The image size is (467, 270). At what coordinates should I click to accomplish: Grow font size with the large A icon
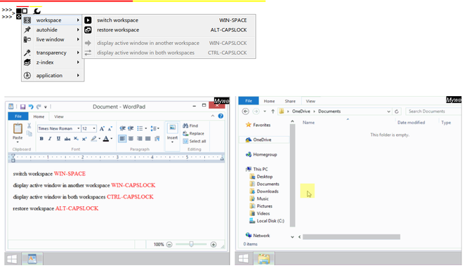click(x=102, y=128)
